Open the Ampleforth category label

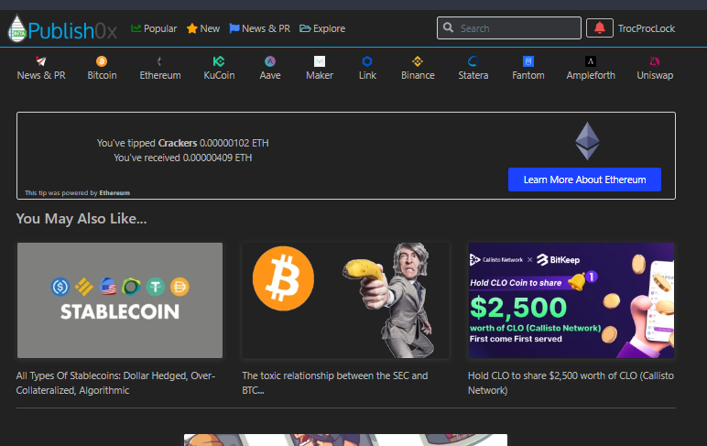591,75
